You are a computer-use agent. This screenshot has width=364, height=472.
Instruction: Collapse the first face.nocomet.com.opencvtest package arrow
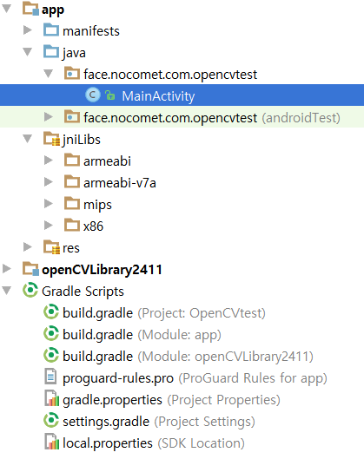pyautogui.click(x=48, y=74)
